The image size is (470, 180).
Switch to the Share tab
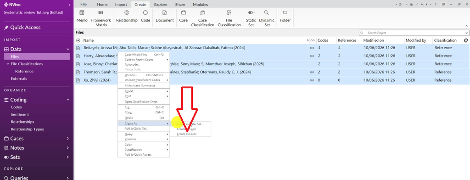[x=180, y=5]
